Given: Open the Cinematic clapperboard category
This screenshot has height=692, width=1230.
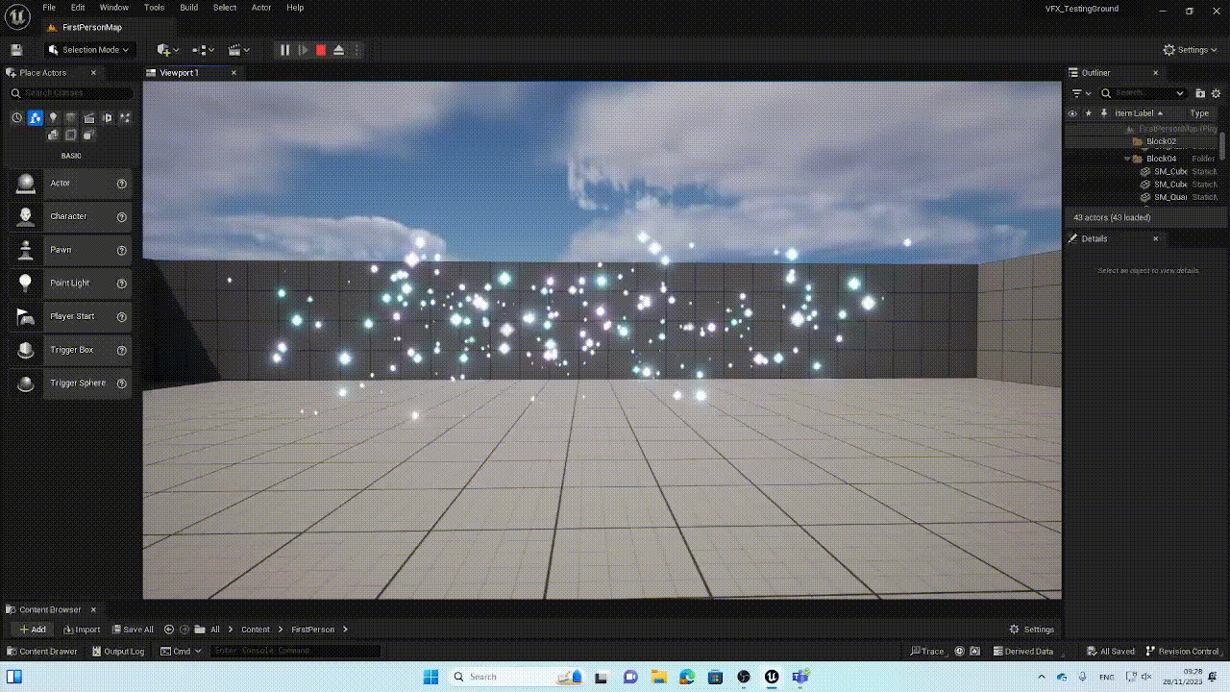Looking at the screenshot, I should coord(89,118).
